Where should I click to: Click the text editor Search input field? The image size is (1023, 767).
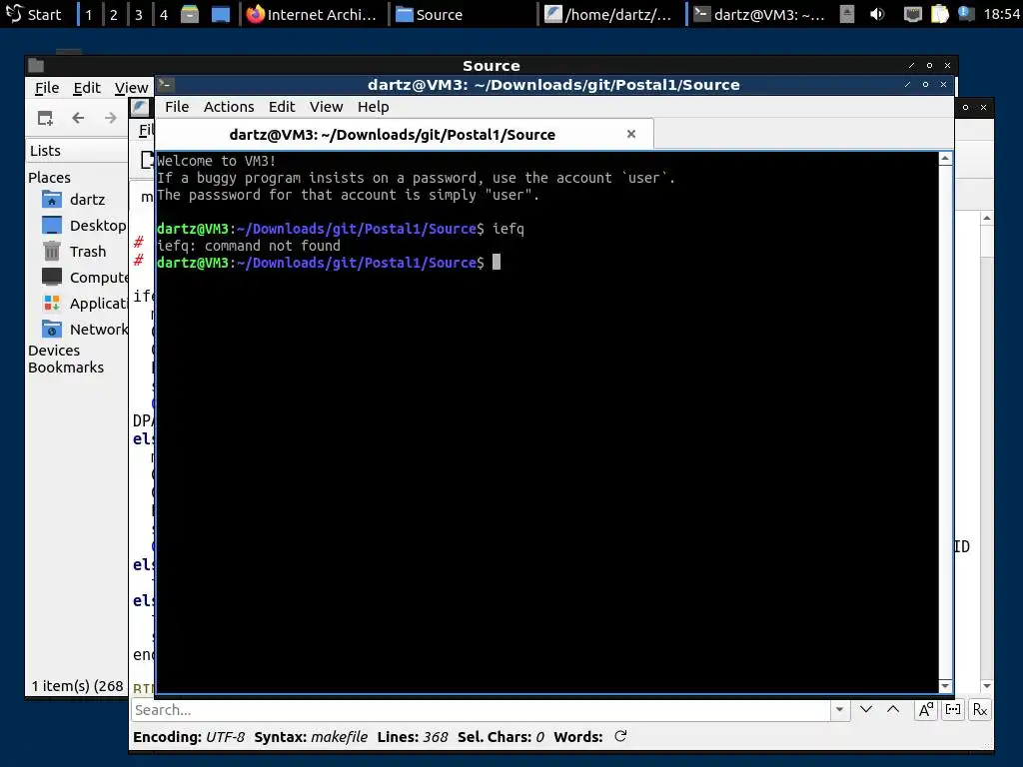[x=481, y=710]
